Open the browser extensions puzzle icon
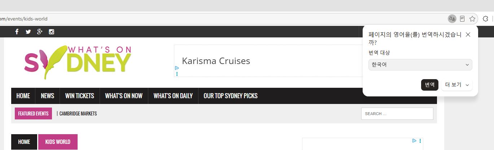The image size is (494, 150). pyautogui.click(x=486, y=19)
